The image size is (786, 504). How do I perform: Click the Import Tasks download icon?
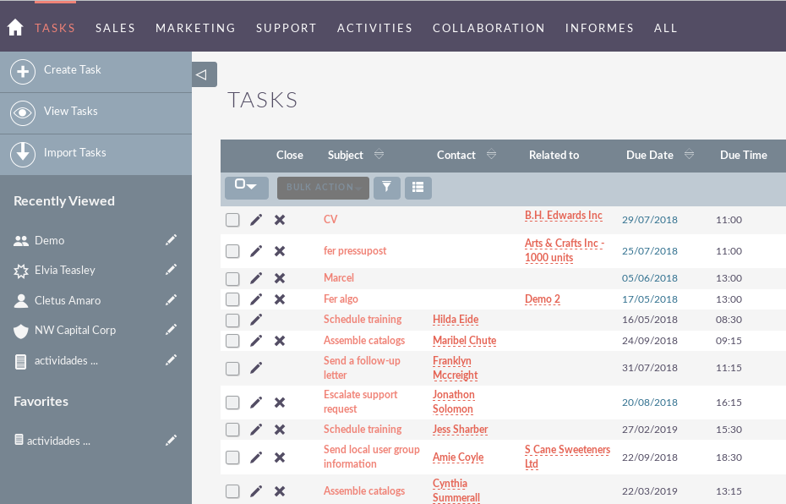23,154
